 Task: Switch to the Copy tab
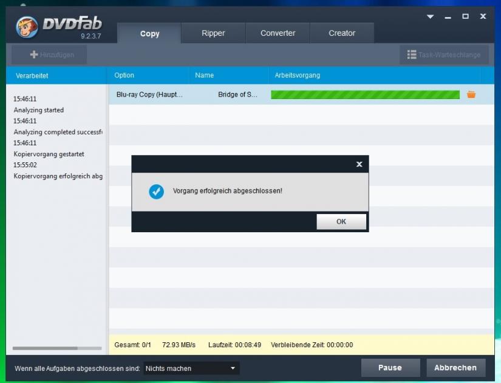(x=149, y=33)
